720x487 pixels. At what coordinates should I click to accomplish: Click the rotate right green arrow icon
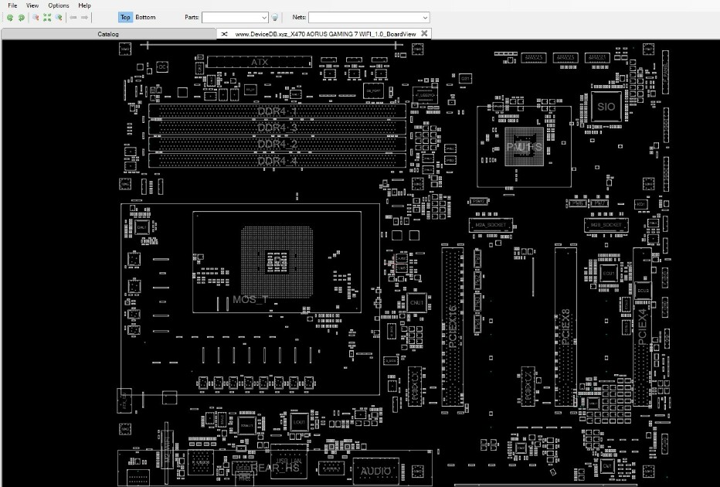(x=21, y=18)
